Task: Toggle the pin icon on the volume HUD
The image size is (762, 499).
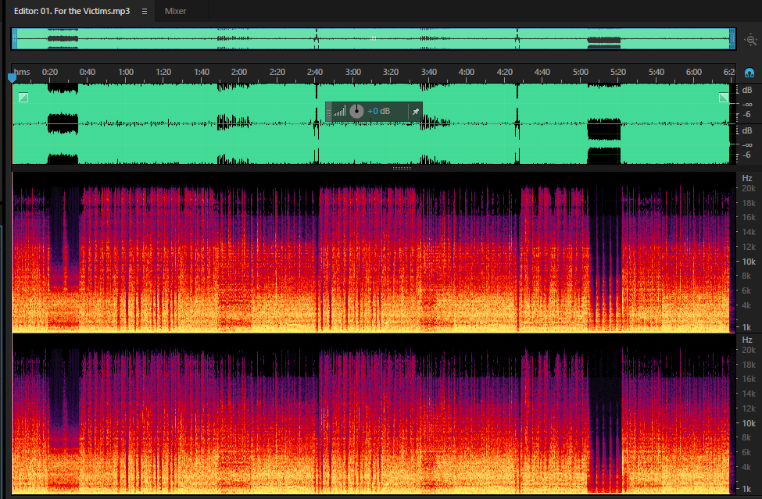Action: tap(416, 112)
